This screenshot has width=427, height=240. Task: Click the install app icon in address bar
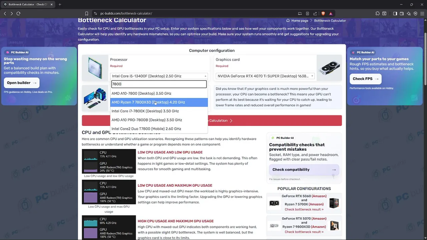click(x=300, y=13)
